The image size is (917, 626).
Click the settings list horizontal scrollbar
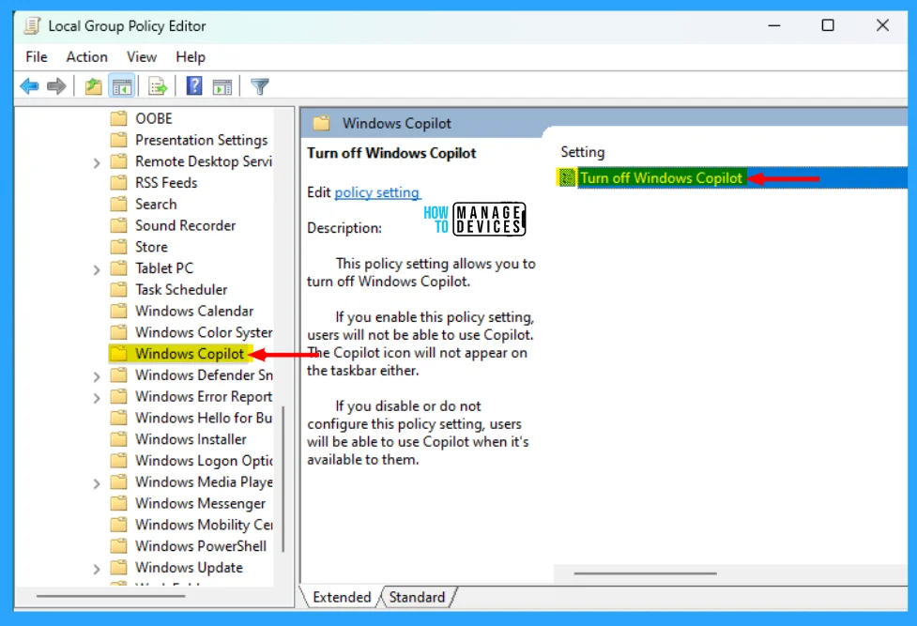coord(645,573)
